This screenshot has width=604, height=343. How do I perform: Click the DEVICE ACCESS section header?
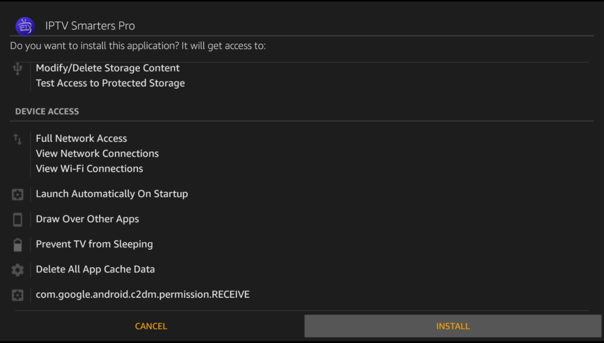click(x=47, y=111)
